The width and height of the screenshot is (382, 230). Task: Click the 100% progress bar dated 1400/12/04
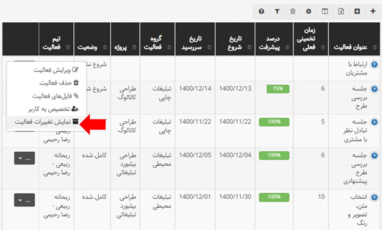pos(274,156)
